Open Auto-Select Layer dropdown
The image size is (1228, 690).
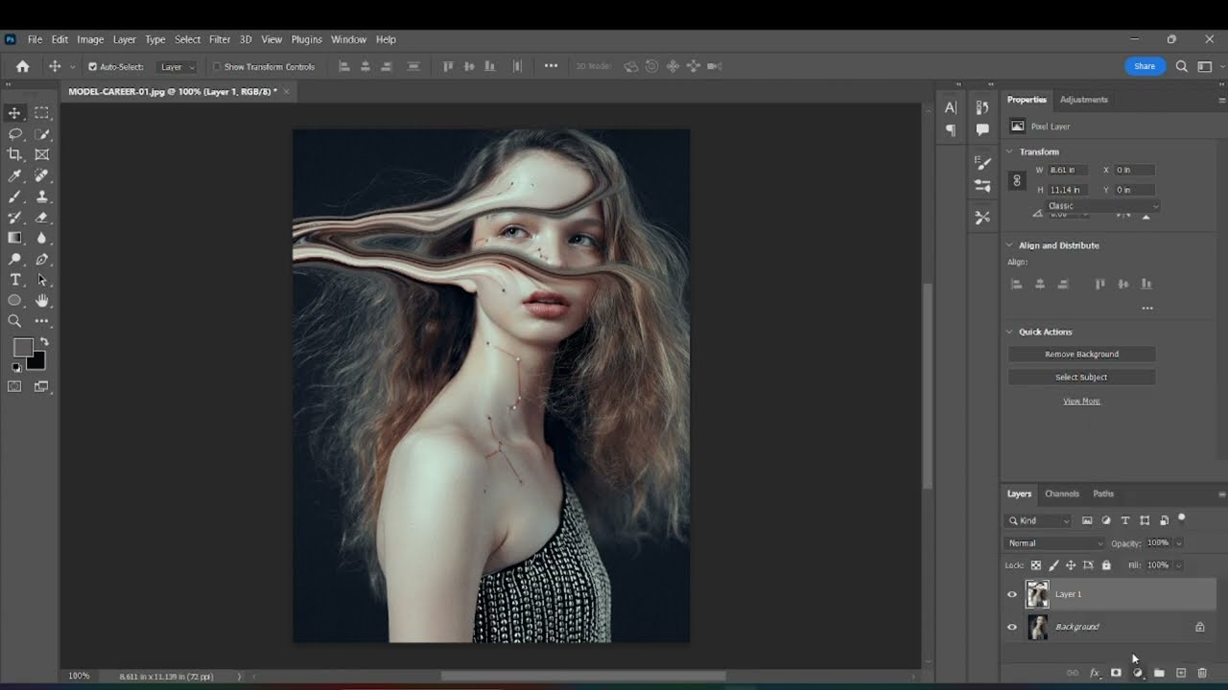(x=177, y=67)
